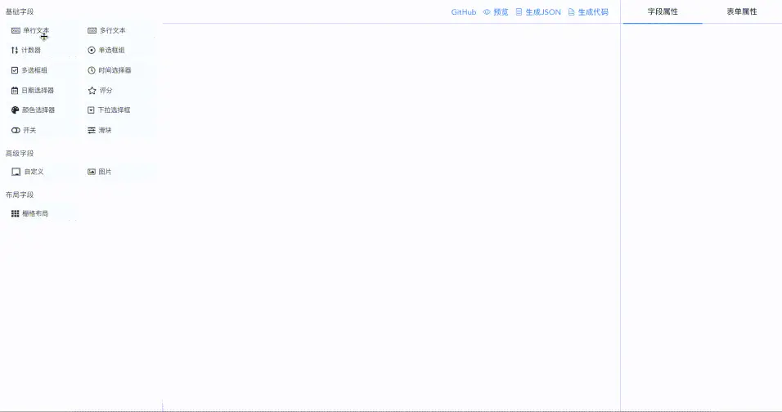Click the 基础字段 section heading
Viewport: 782px width, 412px height.
(x=20, y=11)
